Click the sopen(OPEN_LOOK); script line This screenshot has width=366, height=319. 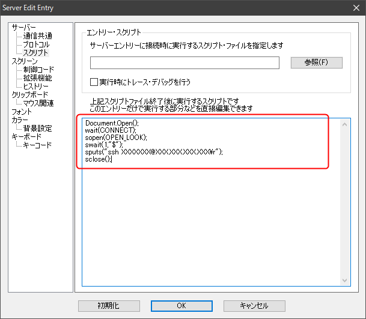[x=116, y=138]
